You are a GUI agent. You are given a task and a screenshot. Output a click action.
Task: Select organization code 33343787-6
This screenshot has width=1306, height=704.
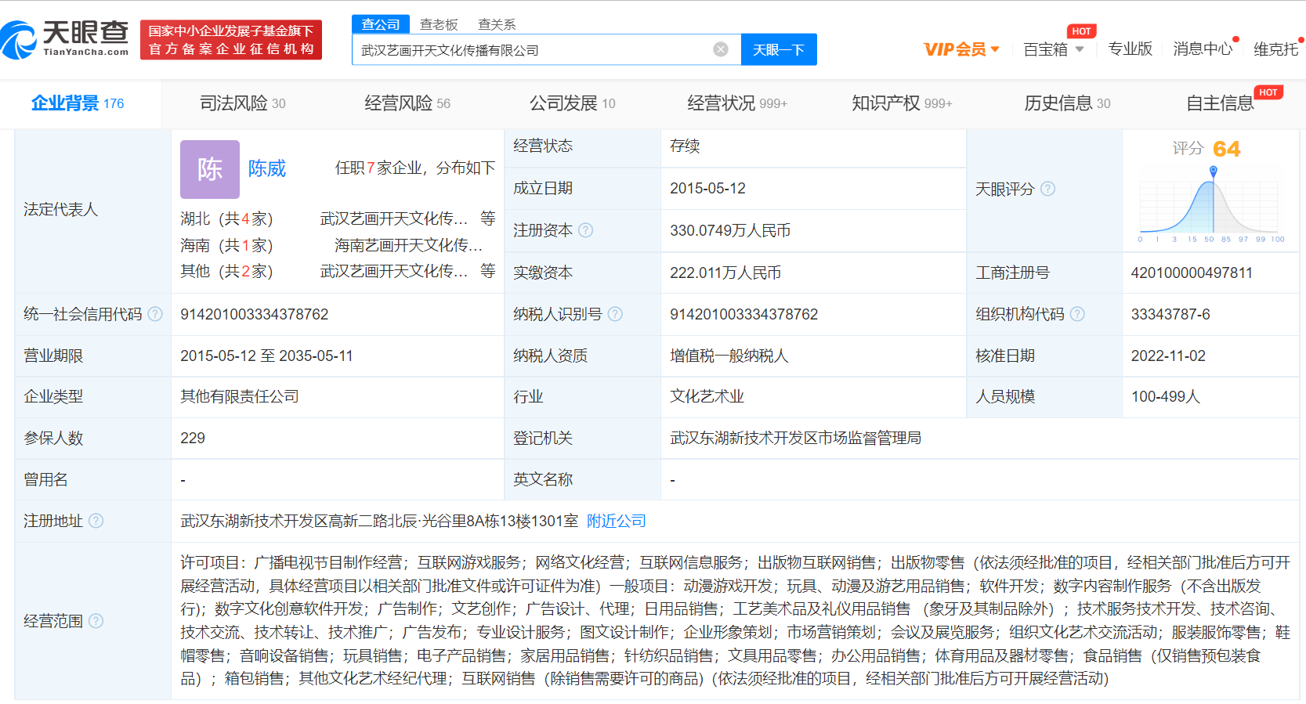1170,314
